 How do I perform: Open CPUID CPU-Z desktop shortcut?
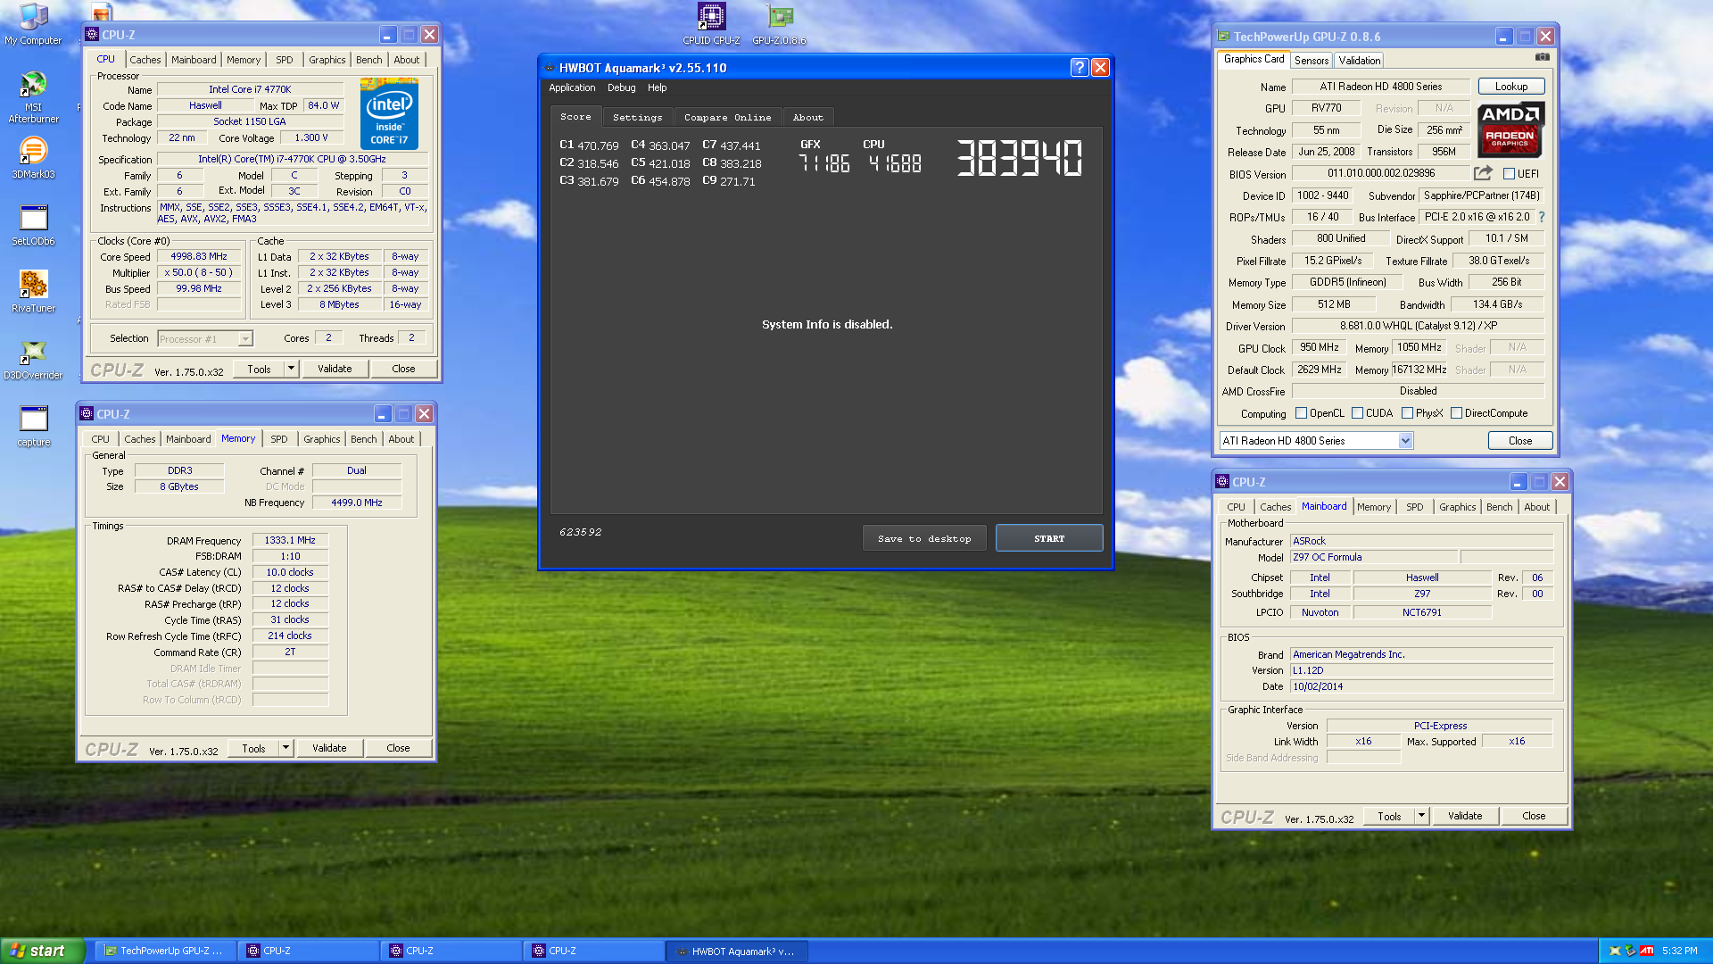click(x=711, y=24)
